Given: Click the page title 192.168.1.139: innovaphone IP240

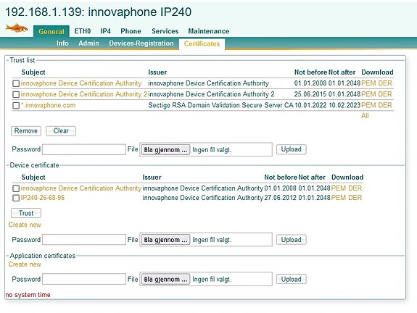Looking at the screenshot, I should coord(99,12).
